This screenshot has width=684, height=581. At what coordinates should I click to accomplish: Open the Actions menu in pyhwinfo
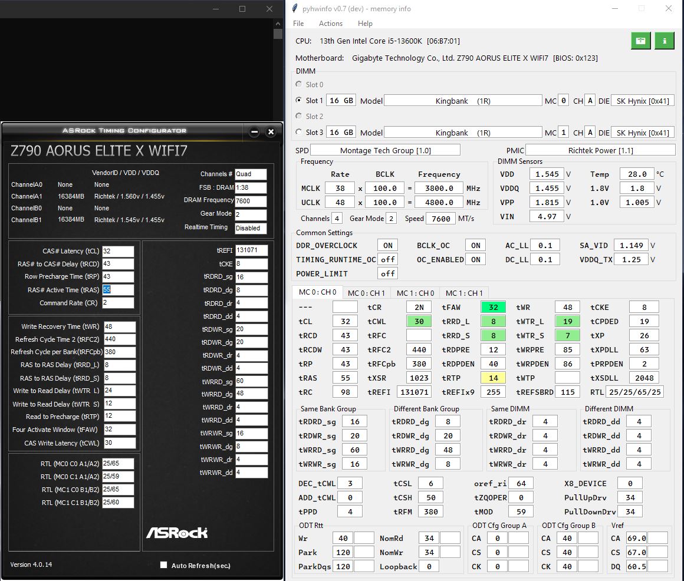(331, 24)
